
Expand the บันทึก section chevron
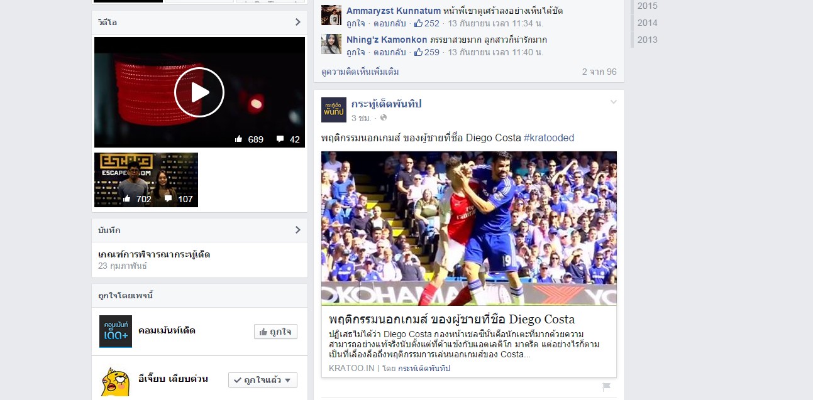pos(298,230)
